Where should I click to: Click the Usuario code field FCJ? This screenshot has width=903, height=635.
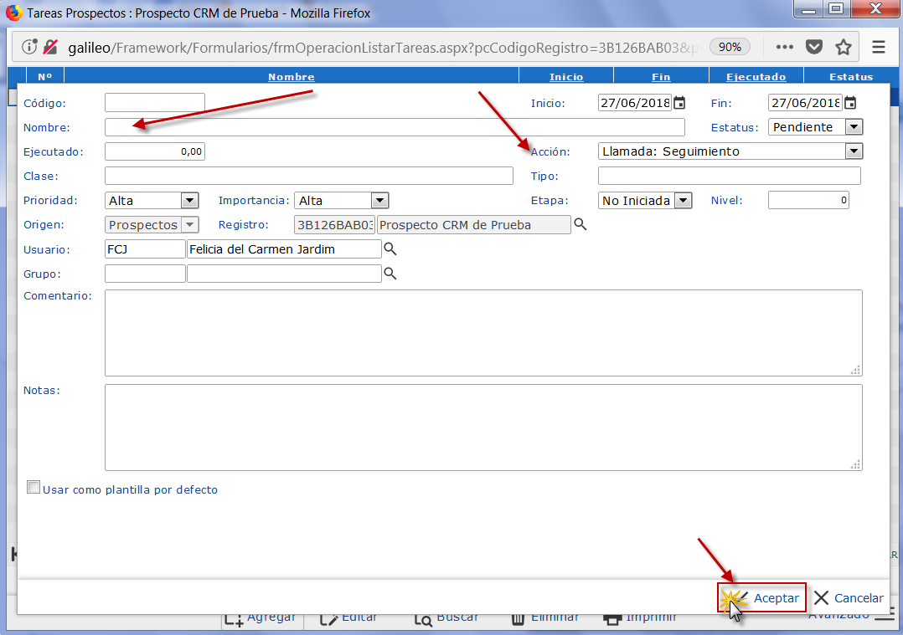tap(145, 249)
